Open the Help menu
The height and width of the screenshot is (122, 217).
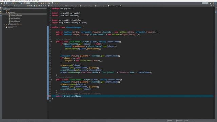[38, 1]
